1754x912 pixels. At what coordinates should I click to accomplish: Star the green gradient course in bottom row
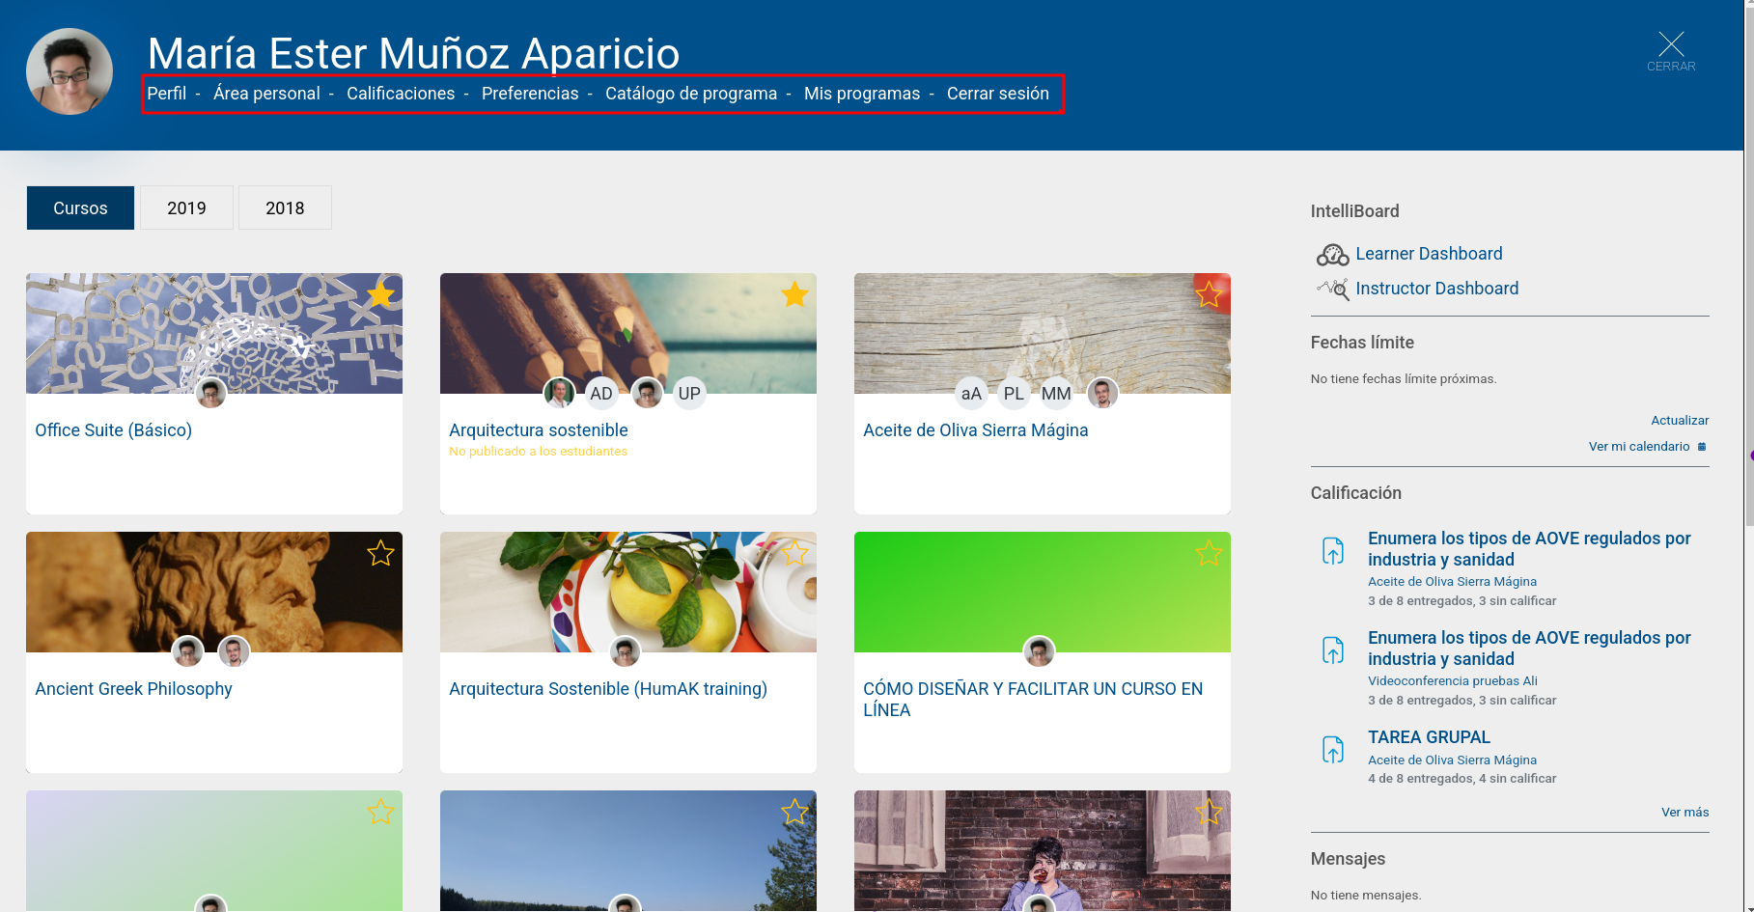[x=380, y=812]
